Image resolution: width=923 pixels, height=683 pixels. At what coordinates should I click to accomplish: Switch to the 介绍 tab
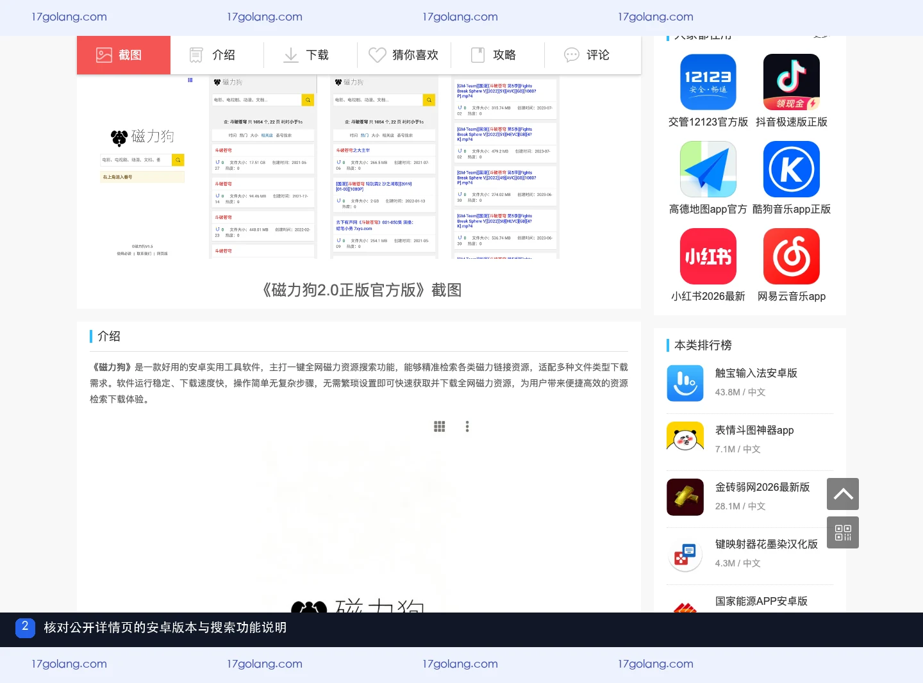[217, 55]
